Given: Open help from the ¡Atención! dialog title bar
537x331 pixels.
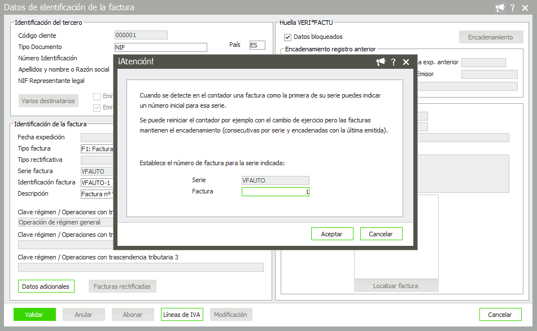Looking at the screenshot, I should click(x=394, y=62).
